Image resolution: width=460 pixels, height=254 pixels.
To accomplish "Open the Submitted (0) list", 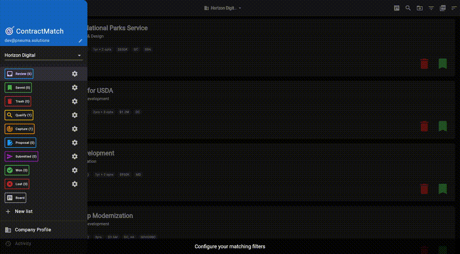I will (22, 157).
